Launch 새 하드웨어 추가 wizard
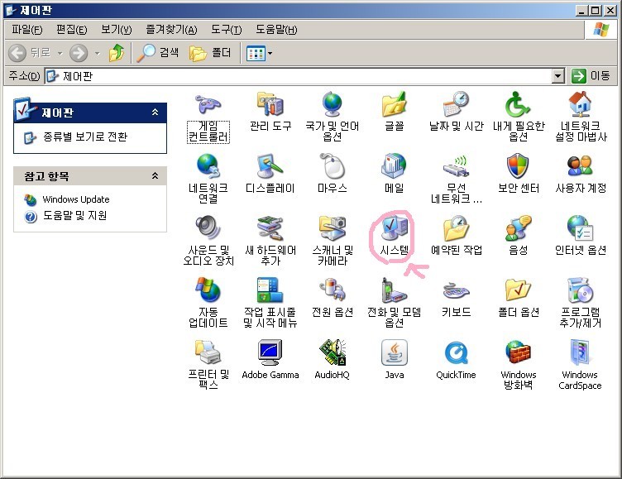The image size is (622, 479). tap(270, 241)
